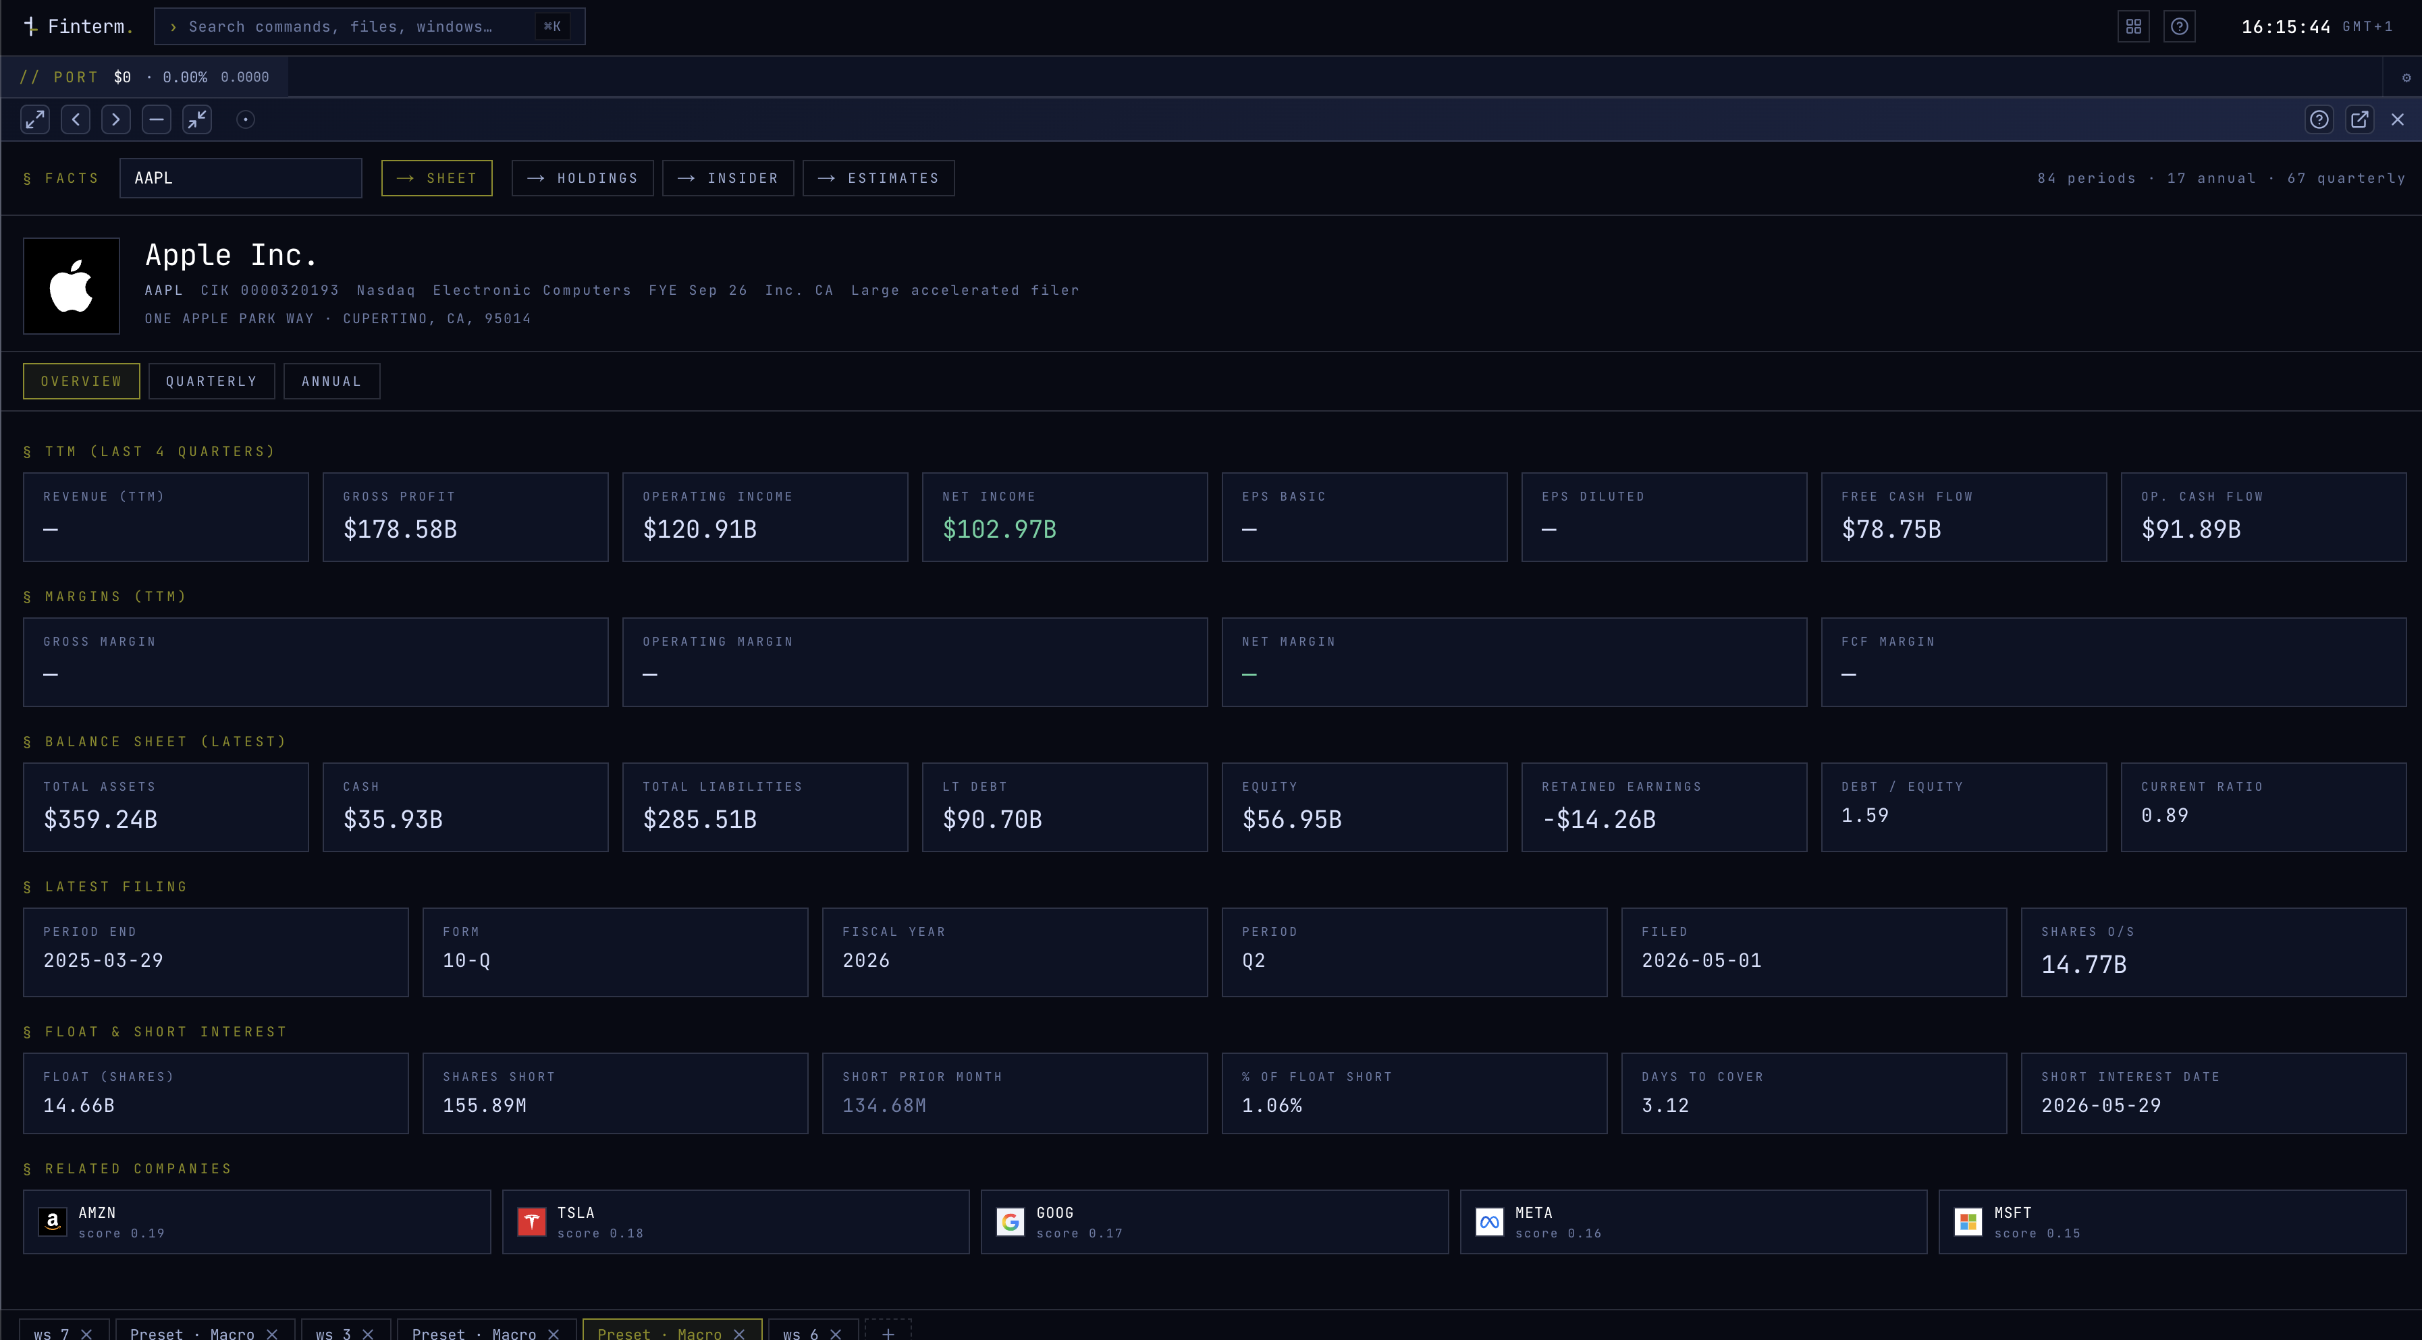2422x1340 pixels.
Task: Click the Cash value $35.93B
Action: click(x=393, y=819)
